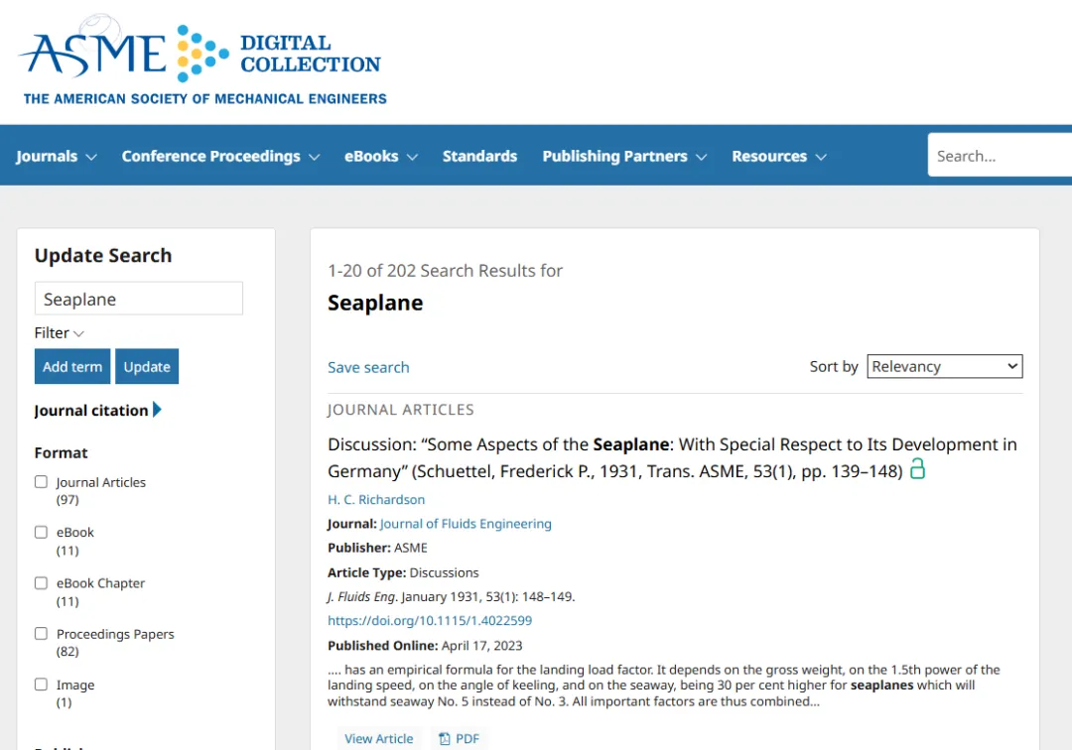
Task: Click the J. Fluids Eng. citation line
Action: pos(452,597)
